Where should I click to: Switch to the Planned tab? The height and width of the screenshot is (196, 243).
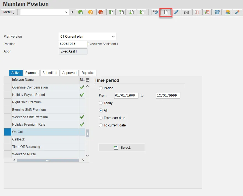(31, 73)
